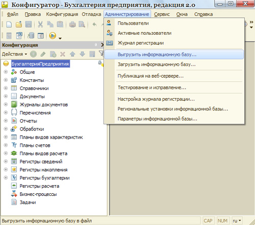
Task: Open Параметры информационной базы
Action: click(x=174, y=119)
